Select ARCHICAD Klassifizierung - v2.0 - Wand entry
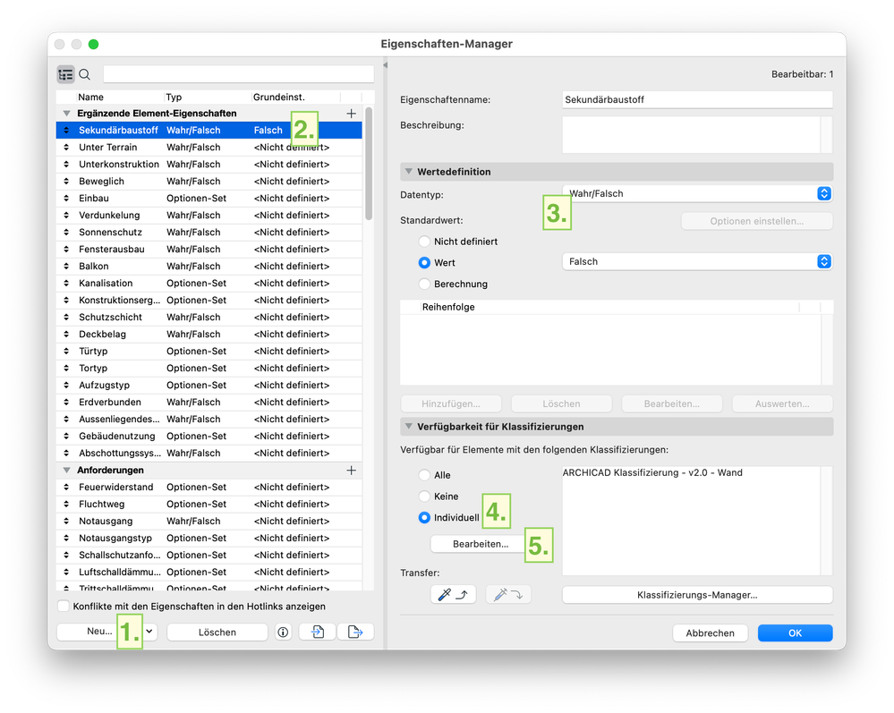This screenshot has height=713, width=894. pos(652,472)
